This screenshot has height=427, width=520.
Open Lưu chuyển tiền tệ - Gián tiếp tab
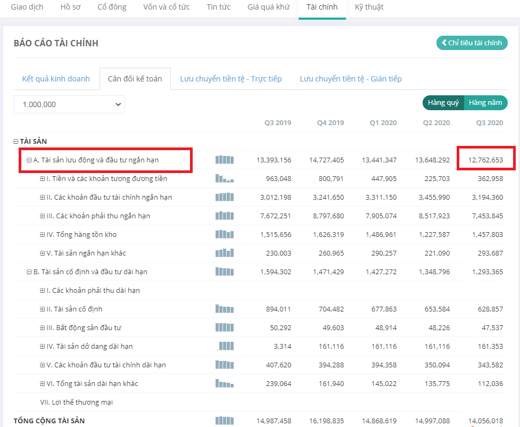(350, 79)
